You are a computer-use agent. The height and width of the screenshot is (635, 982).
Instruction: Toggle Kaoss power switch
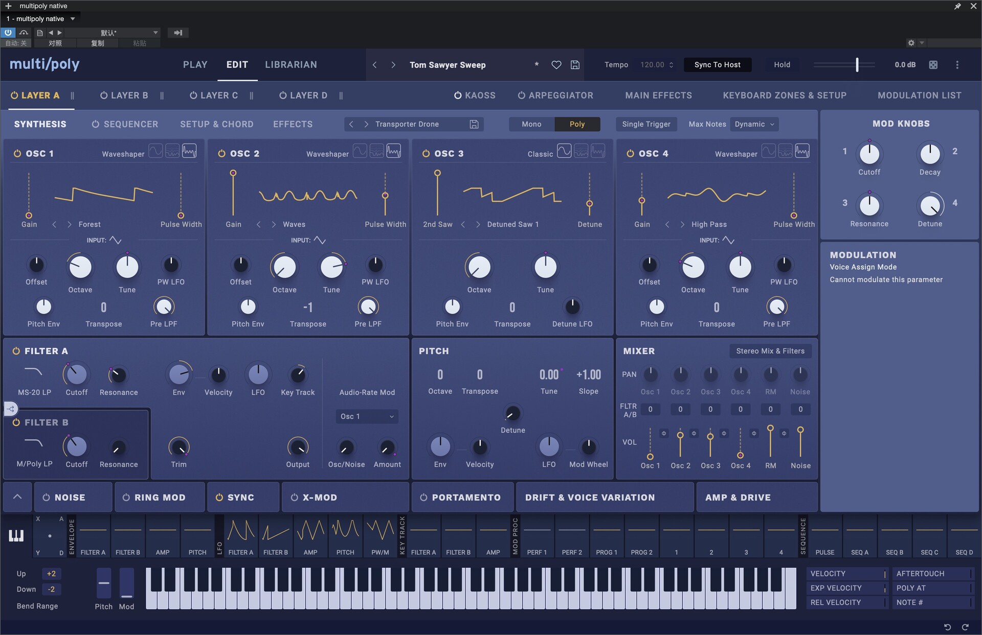point(458,96)
